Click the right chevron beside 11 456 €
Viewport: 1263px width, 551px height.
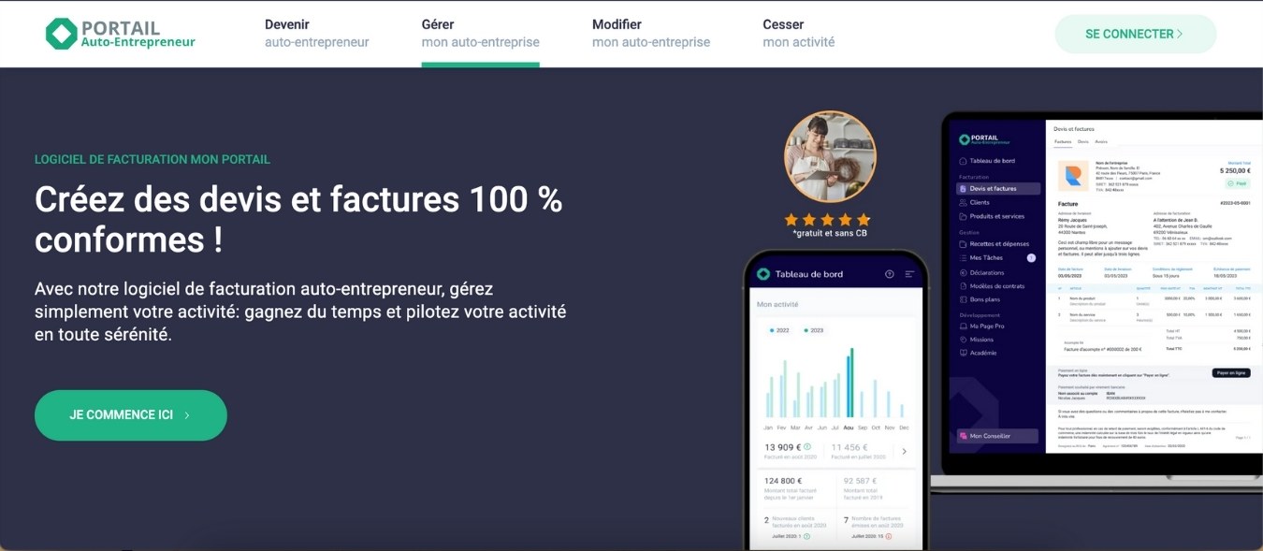coord(904,452)
